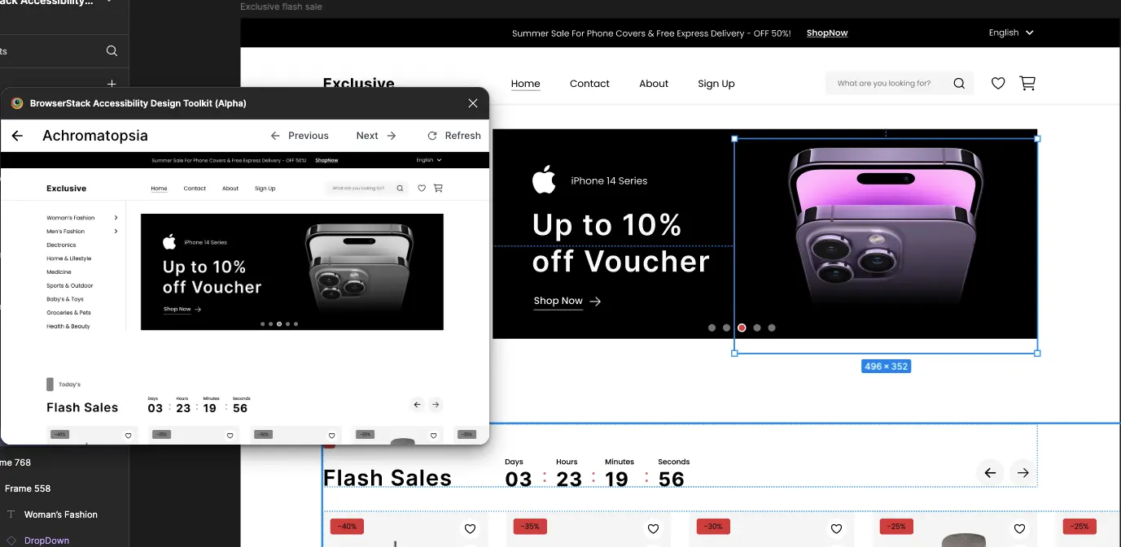Click the heart icon in the plugin preview header
Screen dimensions: 1121x547
coord(422,188)
